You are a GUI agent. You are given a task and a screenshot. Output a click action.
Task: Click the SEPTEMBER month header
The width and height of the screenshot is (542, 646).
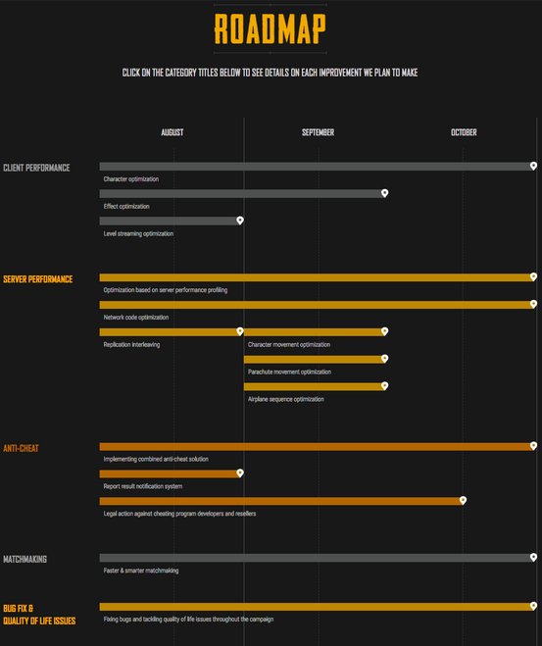[318, 132]
